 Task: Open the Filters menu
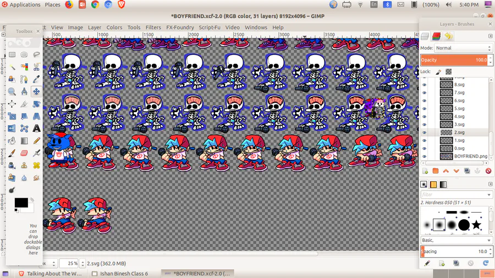tap(153, 27)
